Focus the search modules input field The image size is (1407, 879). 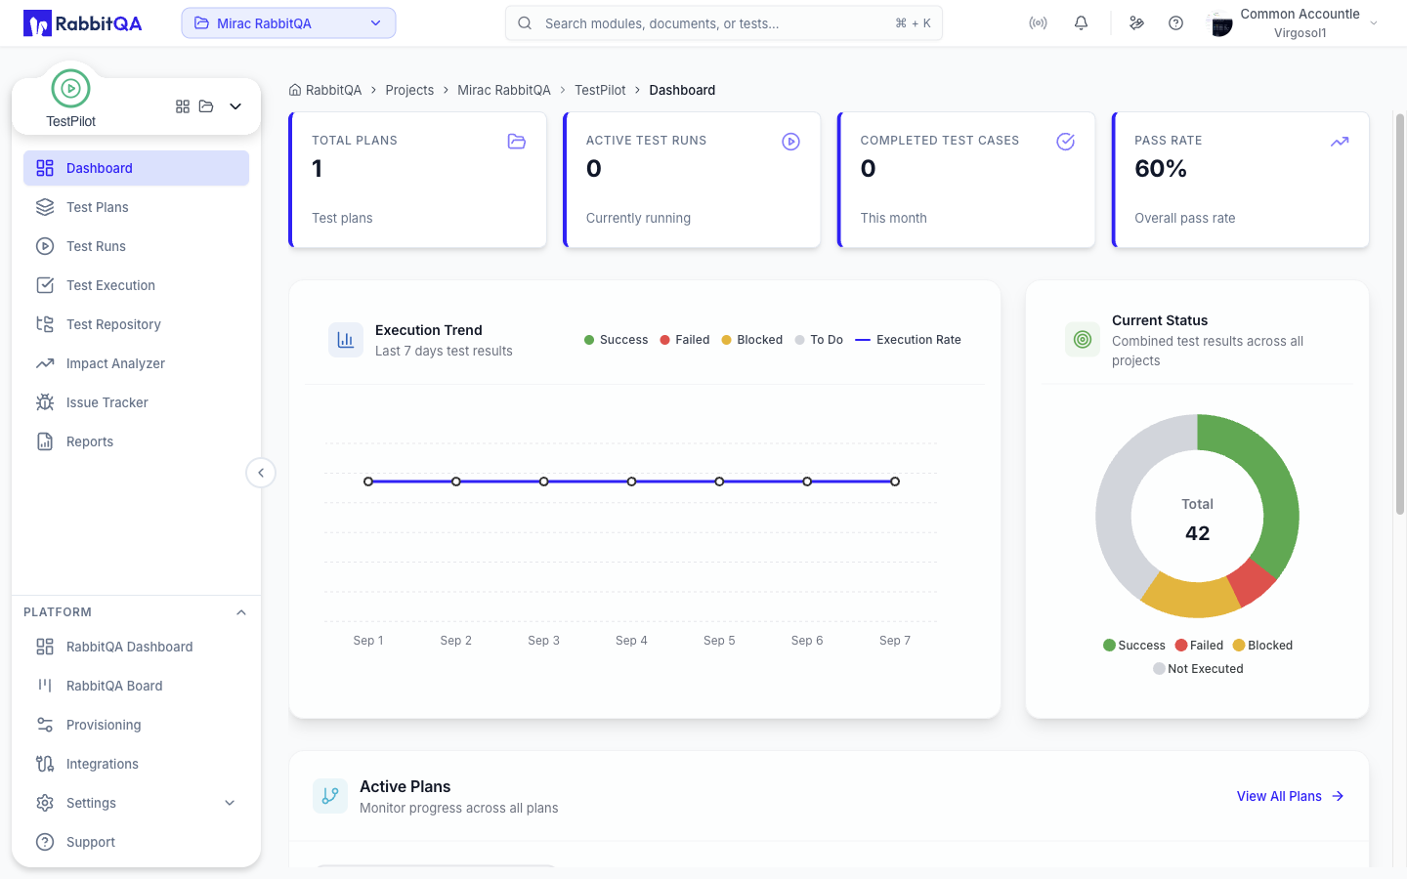tap(724, 23)
